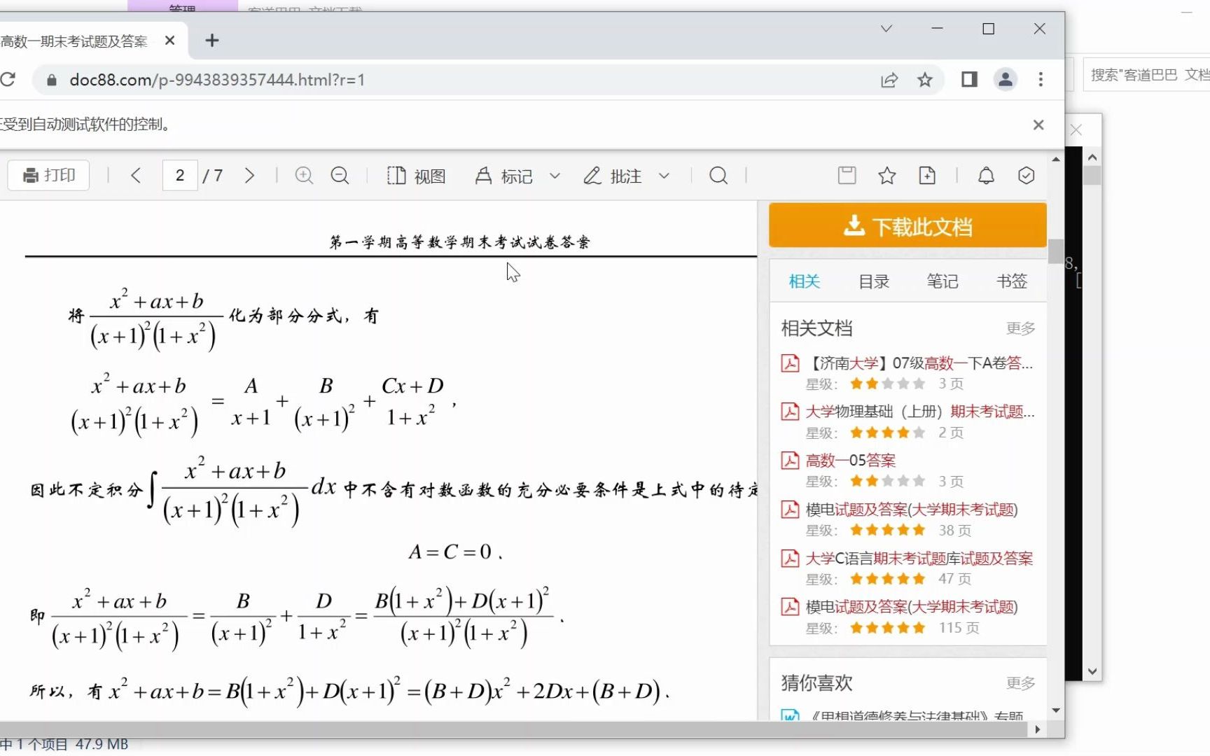Click the page number input field
The height and width of the screenshot is (756, 1210).
click(x=180, y=175)
